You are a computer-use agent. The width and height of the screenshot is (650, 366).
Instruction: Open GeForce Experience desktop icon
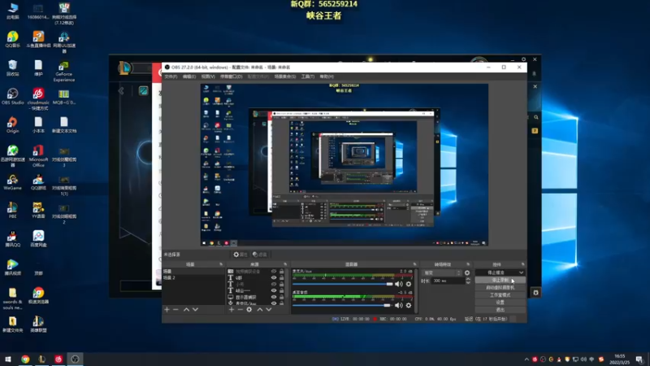(64, 71)
